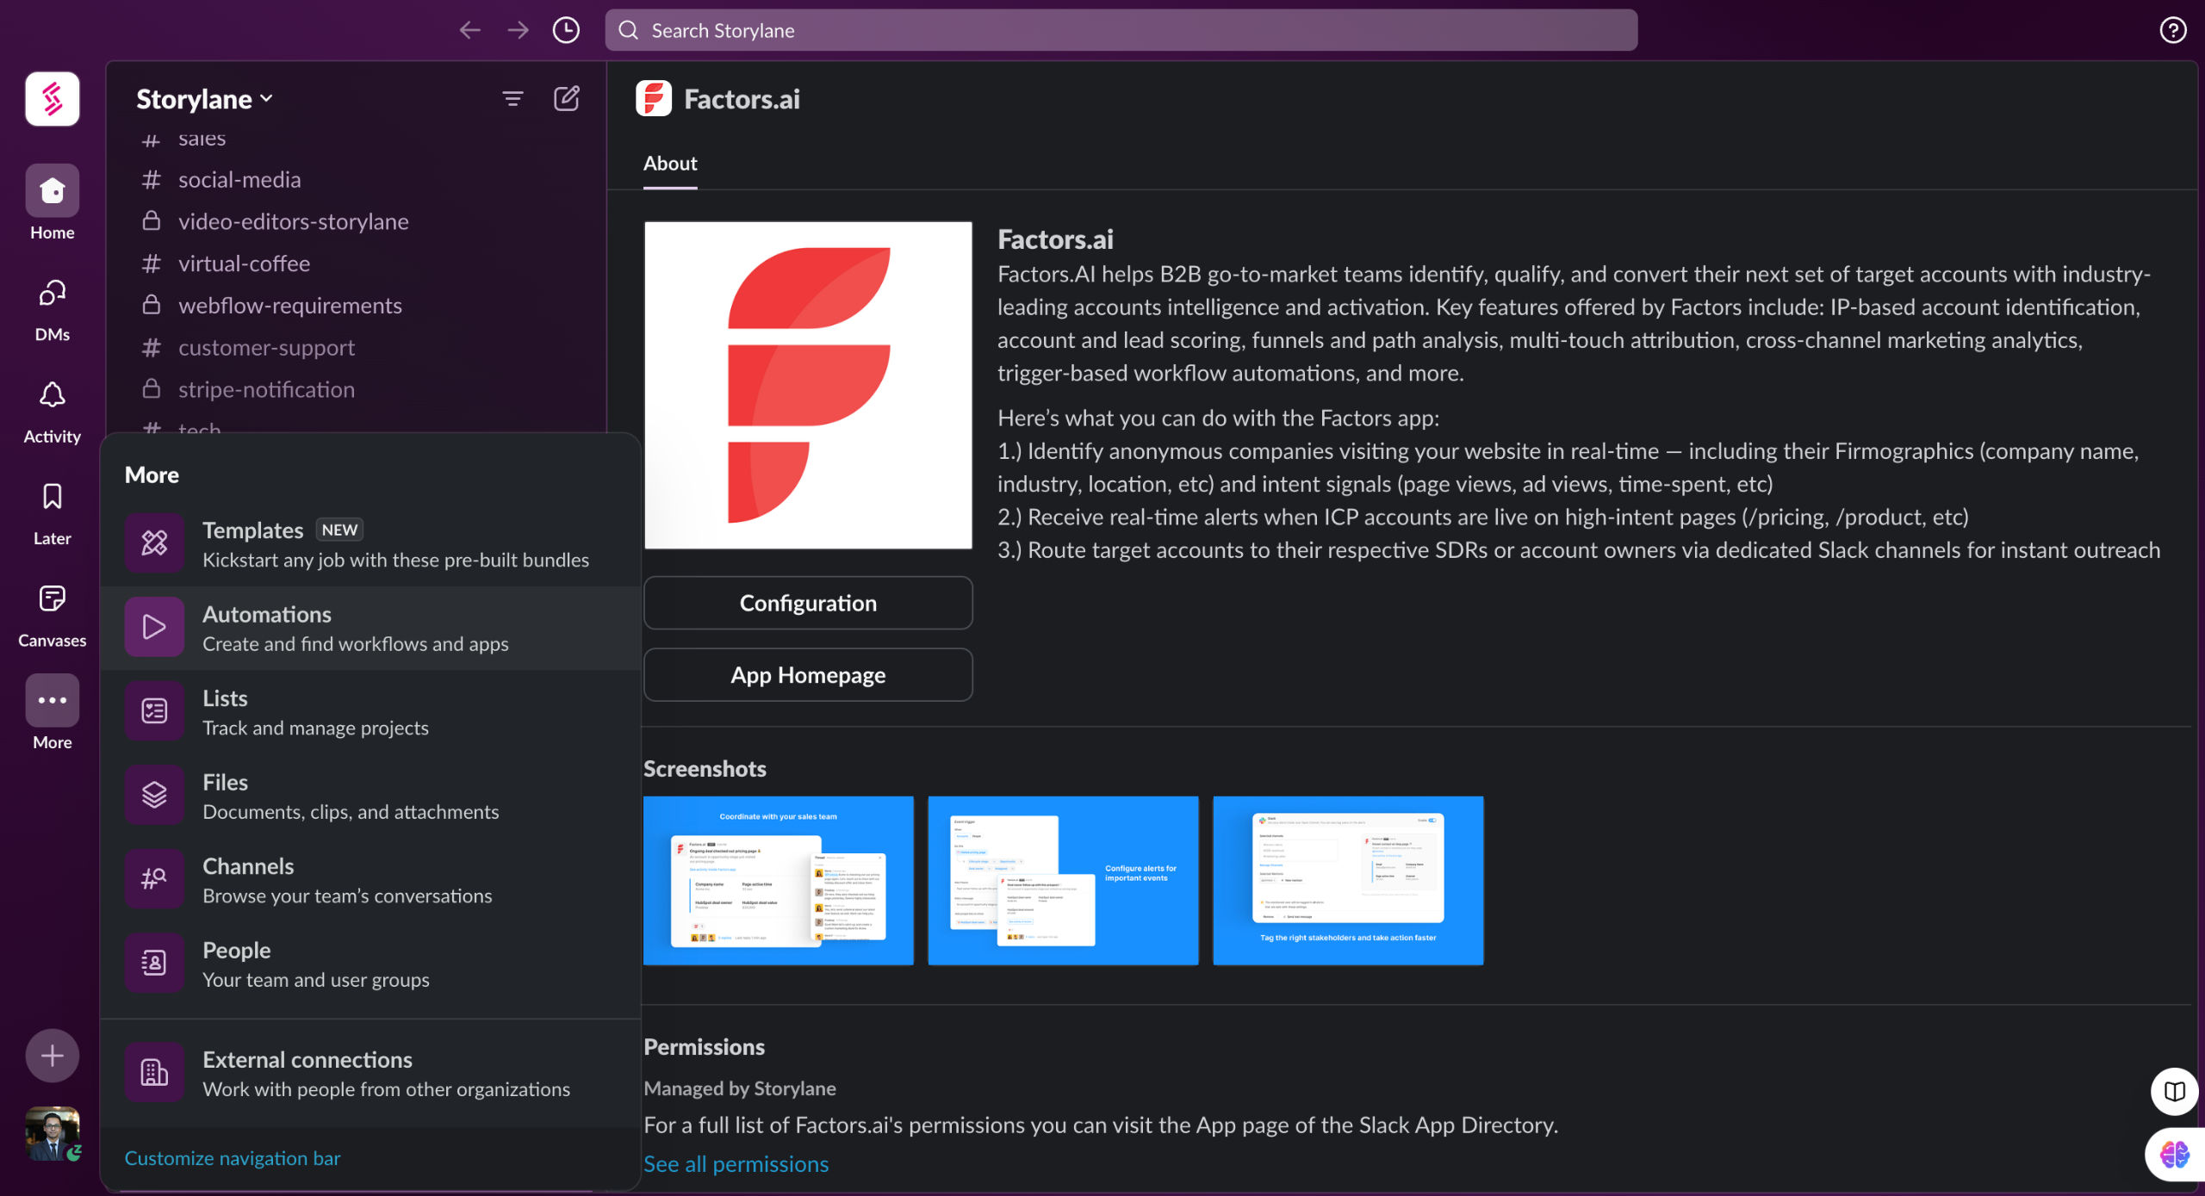Click the plus create new button

(x=52, y=1056)
